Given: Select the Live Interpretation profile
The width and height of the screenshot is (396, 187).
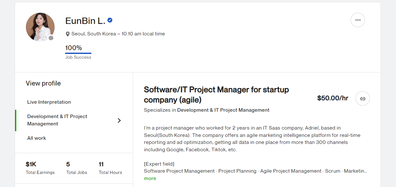Looking at the screenshot, I should [x=49, y=102].
